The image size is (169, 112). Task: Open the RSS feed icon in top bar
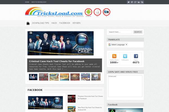click(142, 2)
